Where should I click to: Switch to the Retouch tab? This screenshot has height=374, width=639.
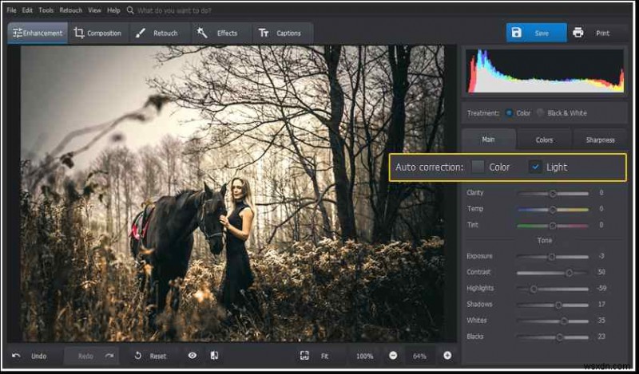(x=159, y=33)
